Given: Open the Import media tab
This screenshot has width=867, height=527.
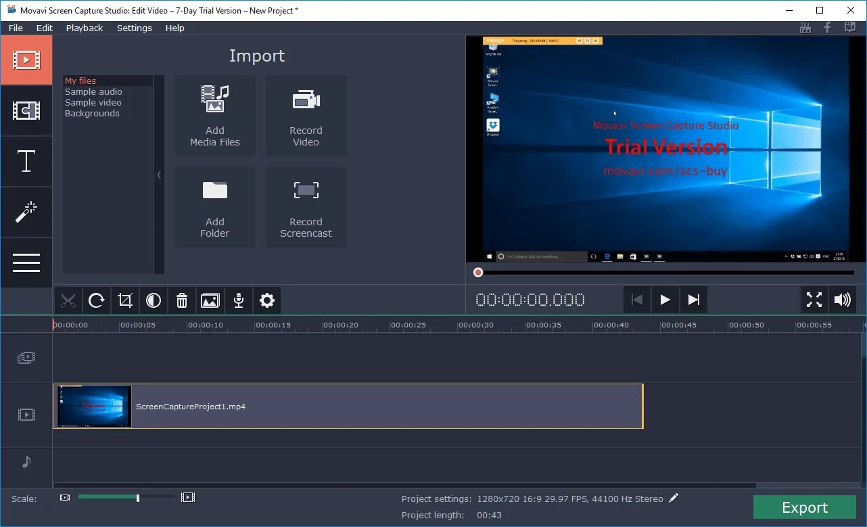Looking at the screenshot, I should point(26,60).
